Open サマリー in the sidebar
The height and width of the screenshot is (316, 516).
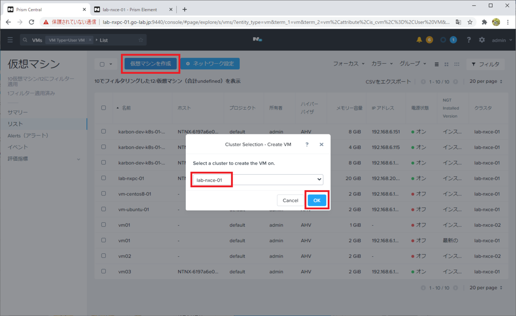point(18,112)
